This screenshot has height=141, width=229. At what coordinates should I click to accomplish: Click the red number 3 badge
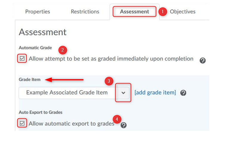tap(109, 81)
